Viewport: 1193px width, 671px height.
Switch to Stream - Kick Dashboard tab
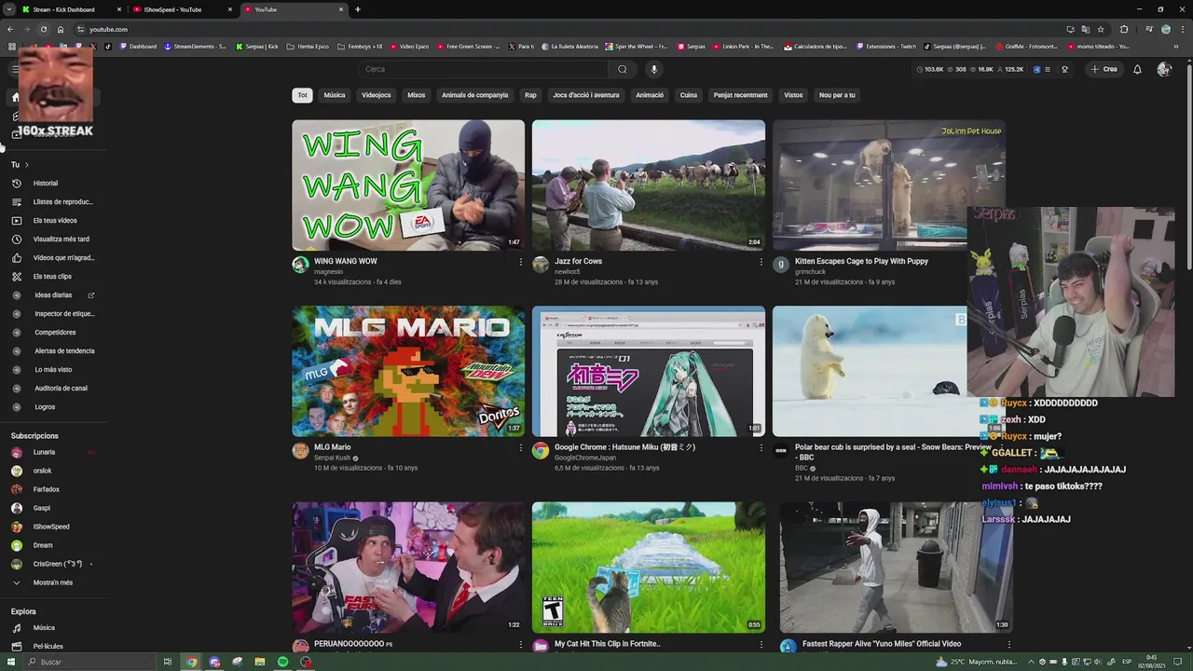pyautogui.click(x=70, y=9)
